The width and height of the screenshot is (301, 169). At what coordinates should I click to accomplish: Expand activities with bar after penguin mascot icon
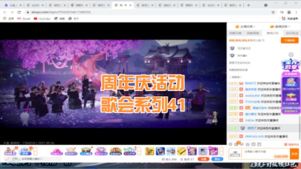click(36, 151)
